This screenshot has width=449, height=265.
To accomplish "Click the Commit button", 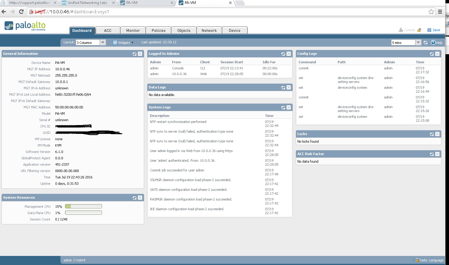I will (407, 30).
